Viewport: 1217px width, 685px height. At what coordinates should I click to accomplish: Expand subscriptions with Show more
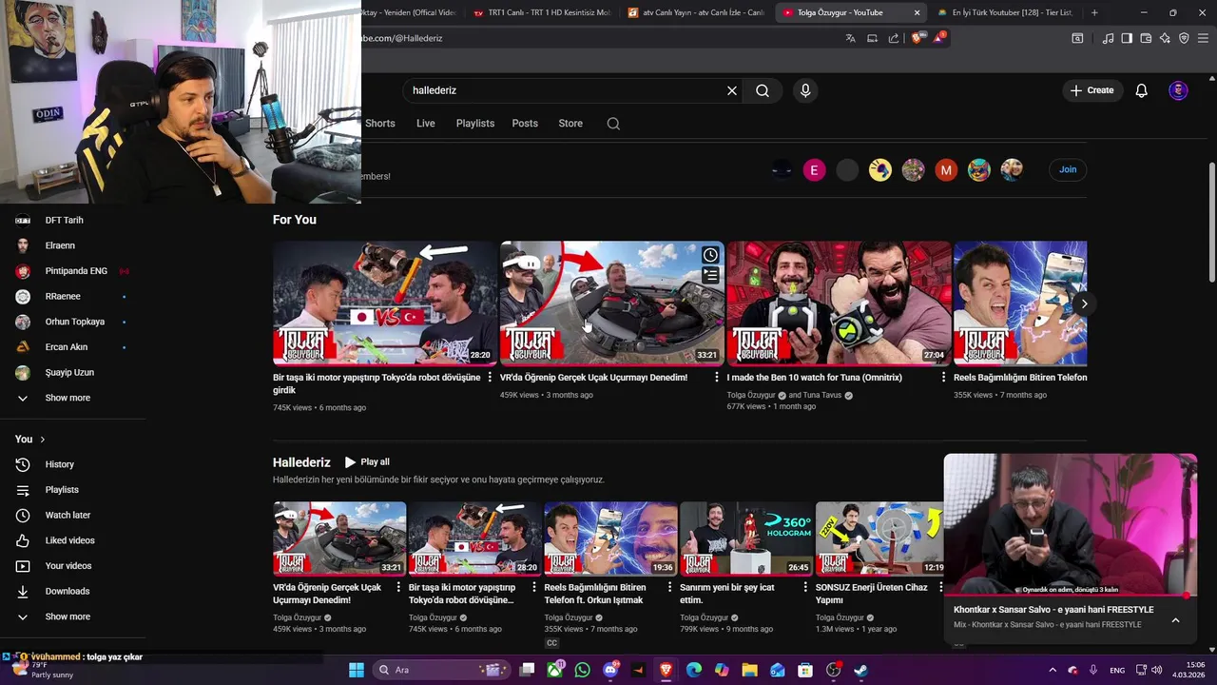pos(68,398)
